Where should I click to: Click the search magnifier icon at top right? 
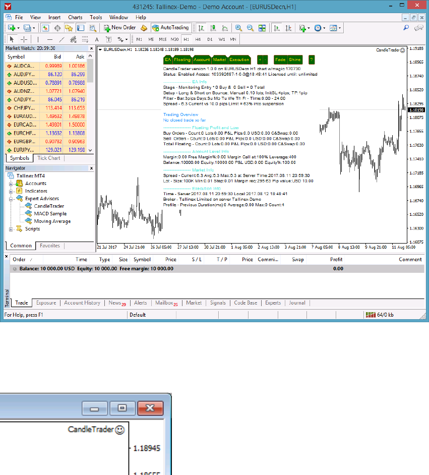click(x=406, y=28)
